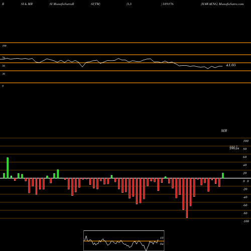The height and width of the screenshot is (251, 251).
Task: Click the RSI value label 41.05
Action: 231,65
